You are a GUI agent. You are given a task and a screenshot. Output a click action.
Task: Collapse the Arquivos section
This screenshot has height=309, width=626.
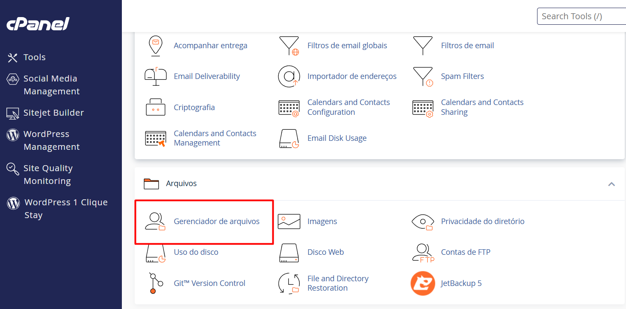pyautogui.click(x=611, y=184)
